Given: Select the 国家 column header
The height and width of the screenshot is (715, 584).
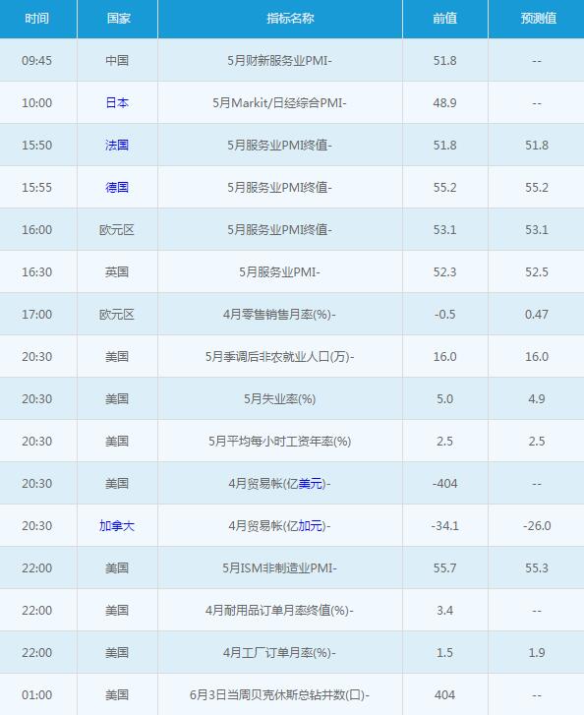Looking at the screenshot, I should tap(118, 19).
